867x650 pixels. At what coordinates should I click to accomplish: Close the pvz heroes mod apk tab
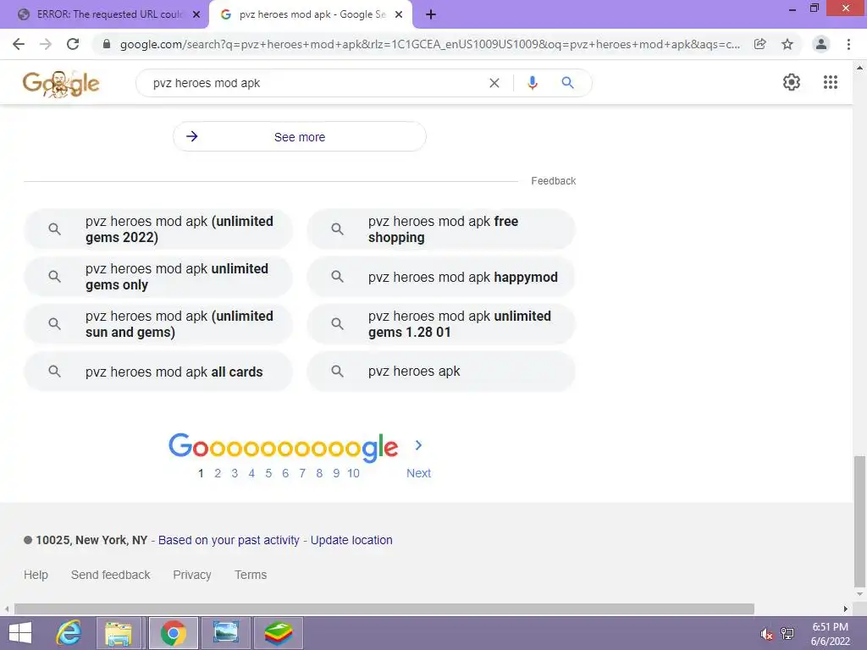(399, 14)
